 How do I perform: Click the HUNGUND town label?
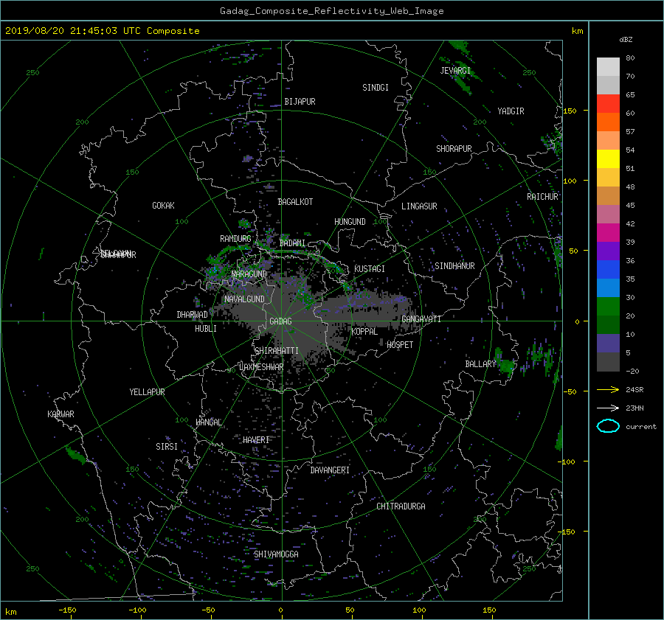pos(350,222)
